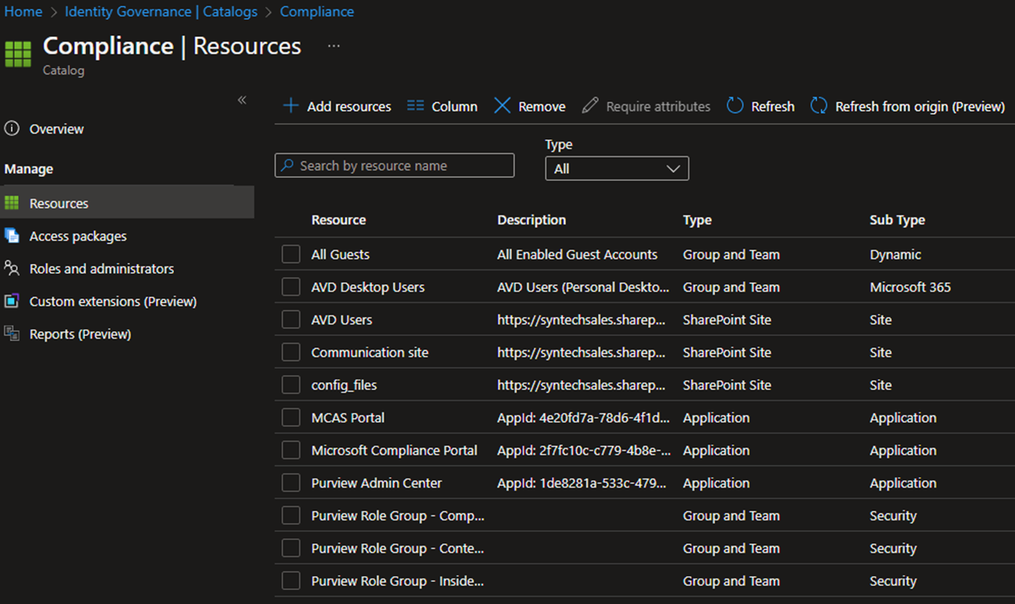Click the plus icon for Add resources
This screenshot has width=1015, height=604.
click(290, 107)
